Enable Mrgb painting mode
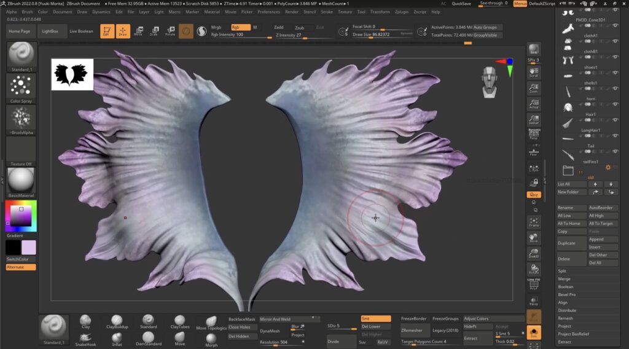The width and height of the screenshot is (629, 349). tap(216, 28)
